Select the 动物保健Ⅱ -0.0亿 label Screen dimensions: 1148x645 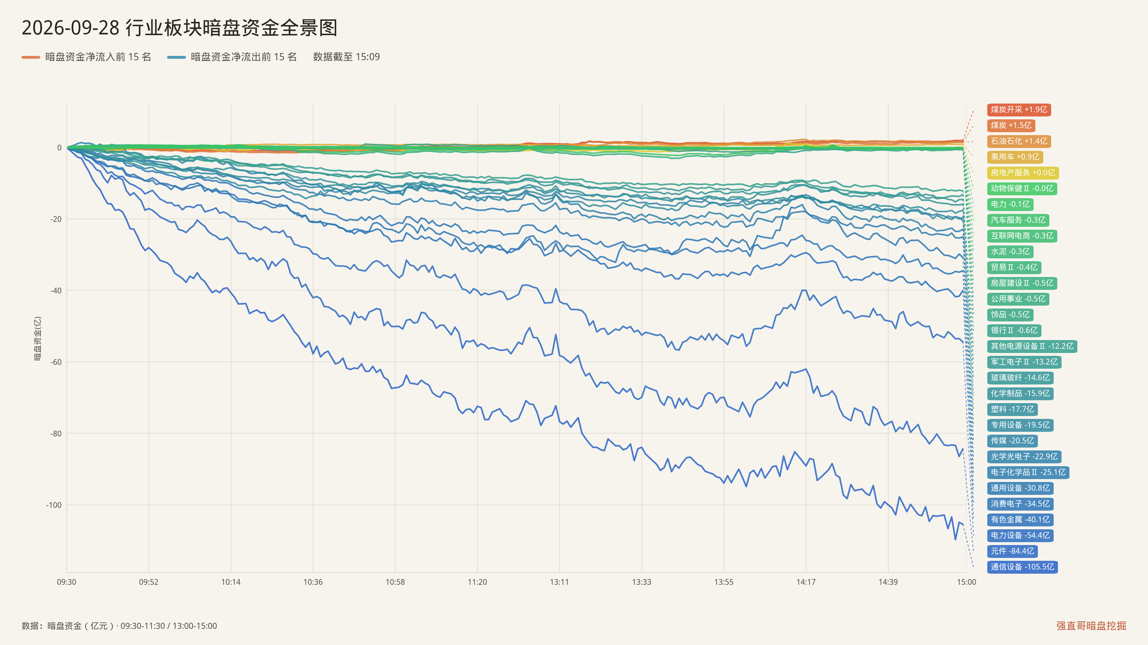click(1022, 188)
